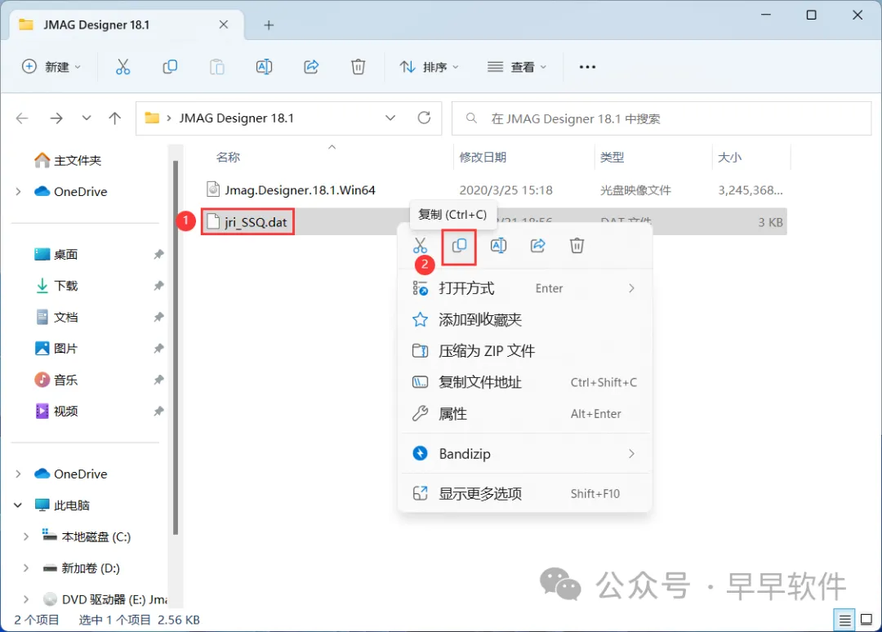Click the Share icon in the context menu
The height and width of the screenshot is (632, 882).
[537, 245]
